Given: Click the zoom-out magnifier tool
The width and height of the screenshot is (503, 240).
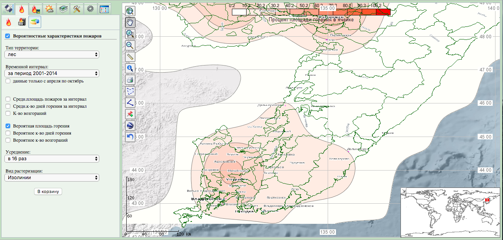Looking at the screenshot, I should (130, 45).
